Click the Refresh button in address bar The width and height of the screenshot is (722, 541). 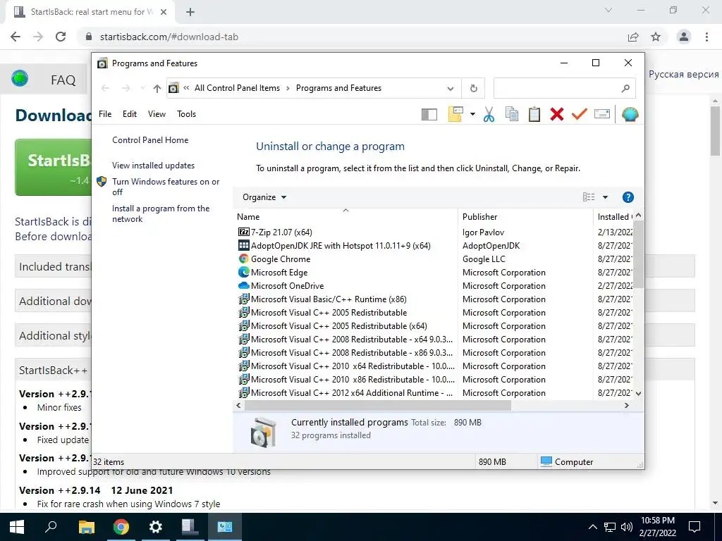[x=473, y=88]
